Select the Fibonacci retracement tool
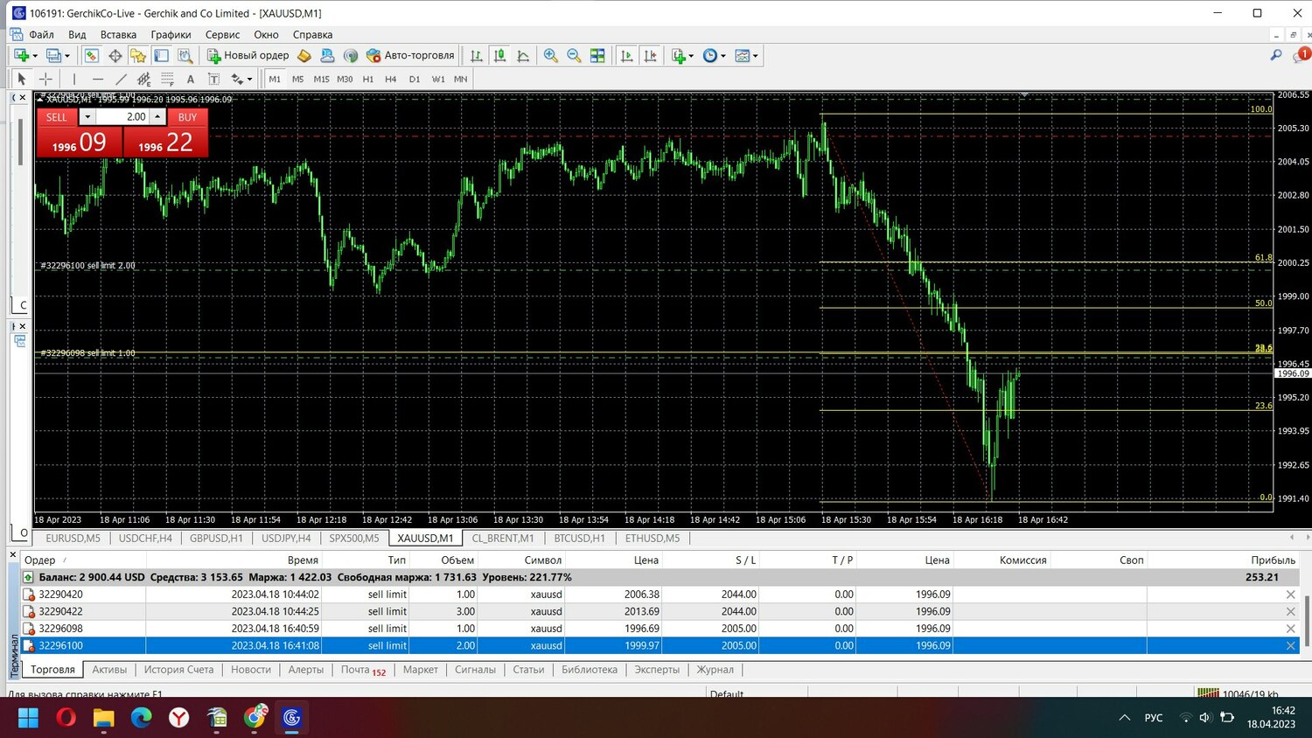Viewport: 1312px width, 738px height. [167, 79]
